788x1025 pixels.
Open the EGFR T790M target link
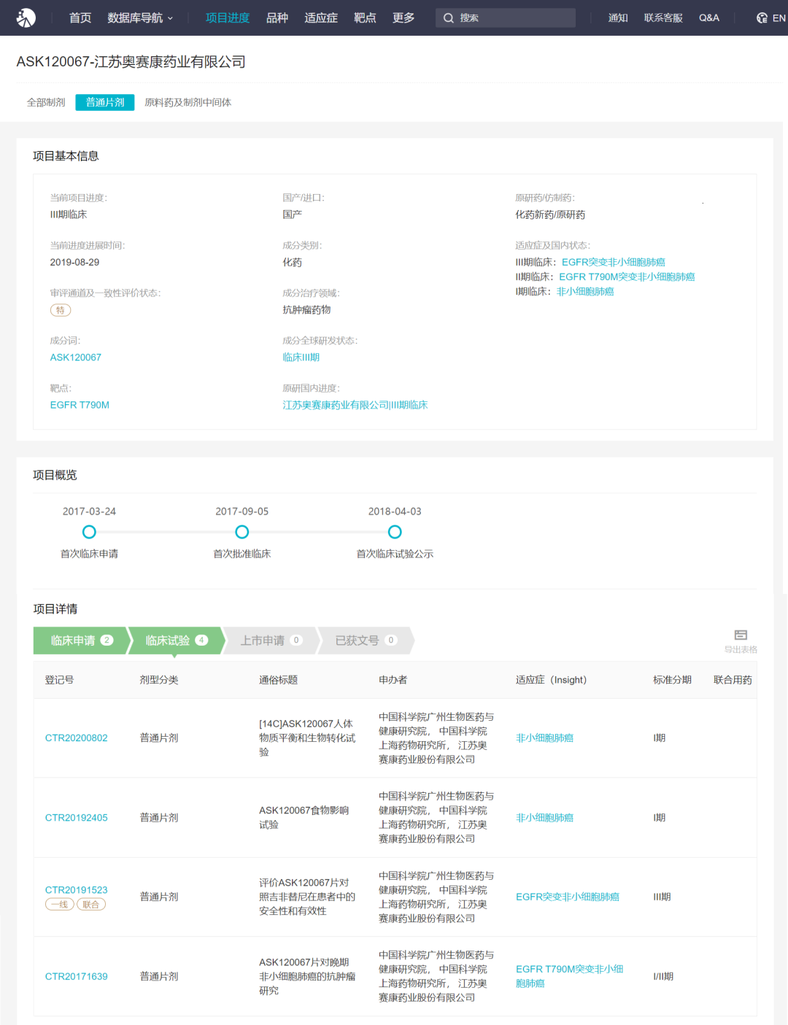point(80,405)
